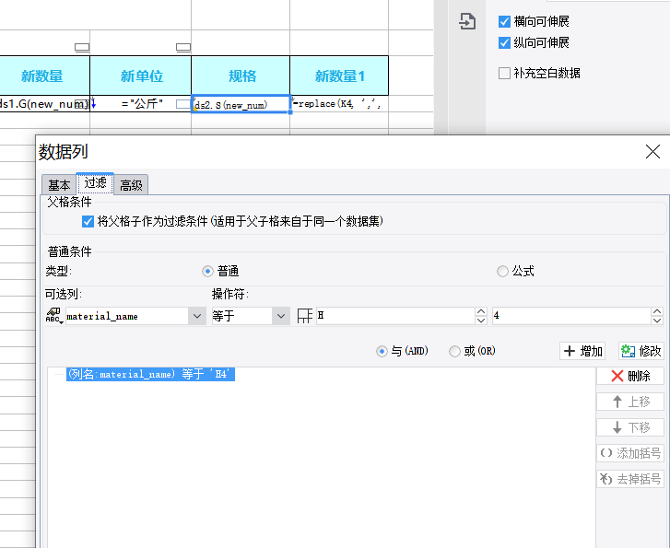Click the 新数量 header cell

[44, 76]
